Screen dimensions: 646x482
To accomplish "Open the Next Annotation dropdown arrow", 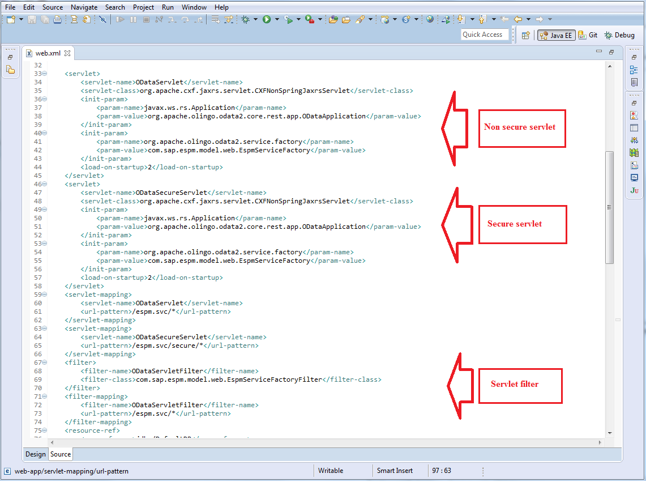I will pyautogui.click(x=472, y=19).
